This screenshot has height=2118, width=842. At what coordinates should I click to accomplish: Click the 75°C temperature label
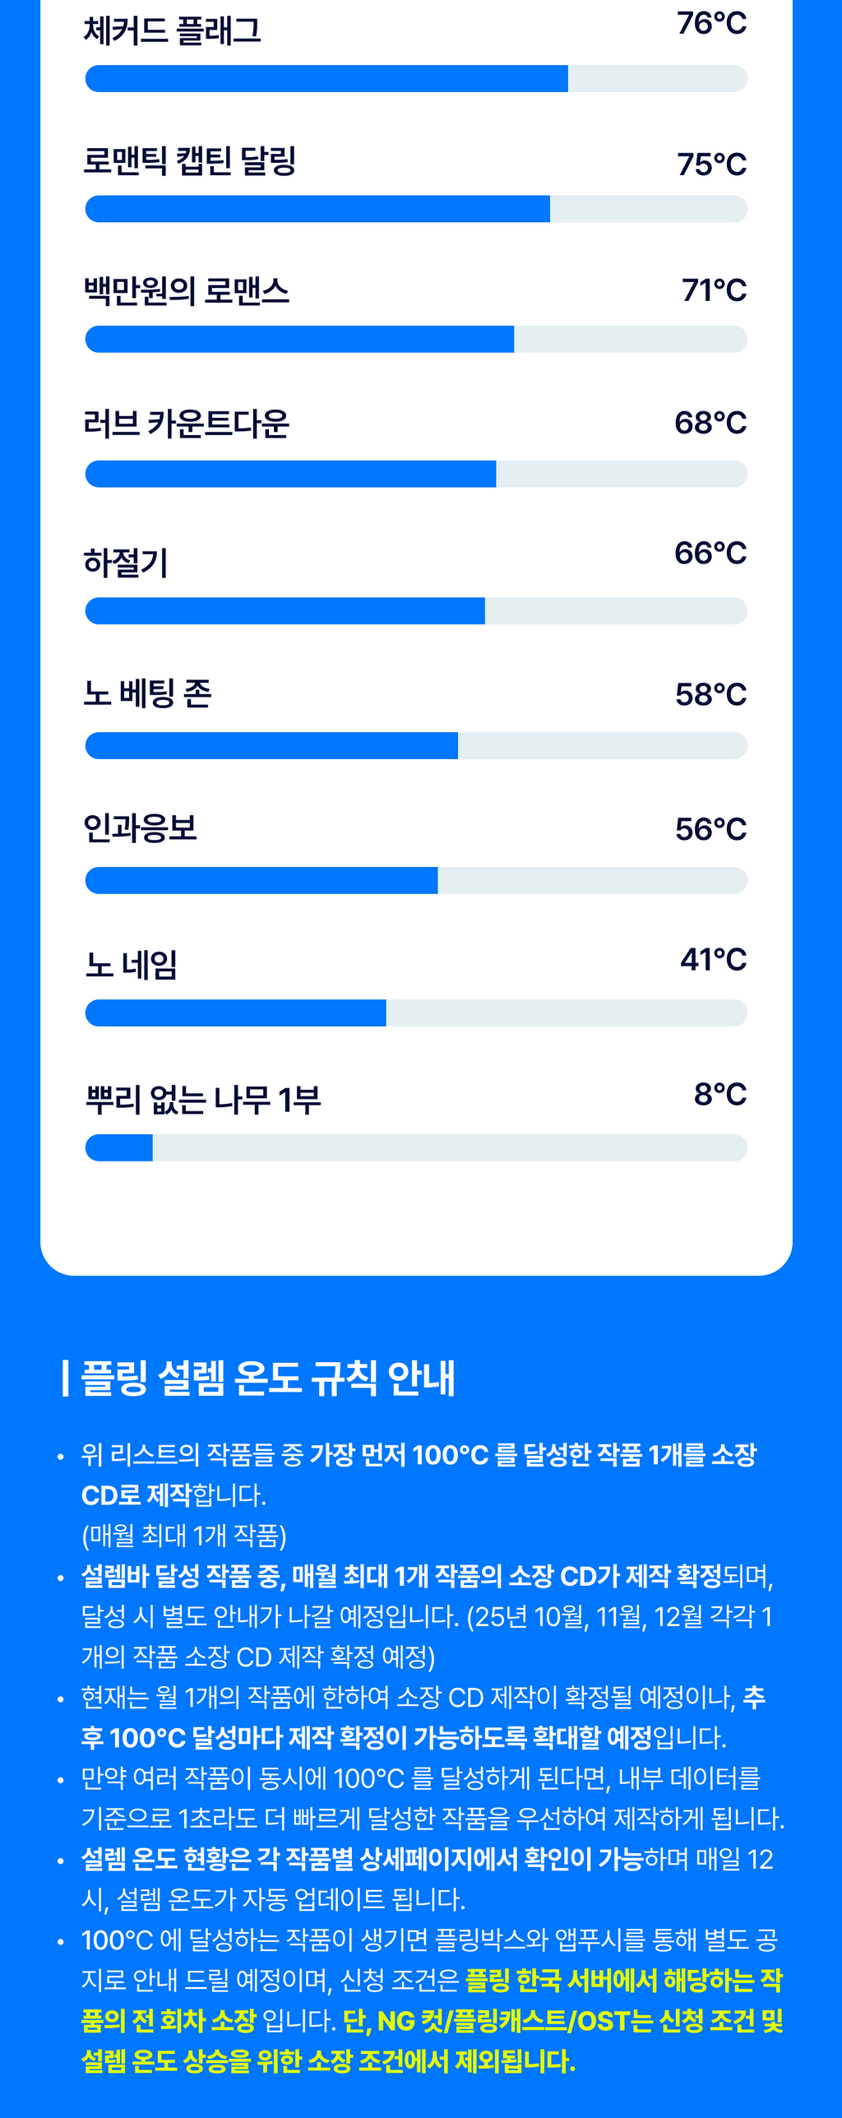pos(711,165)
